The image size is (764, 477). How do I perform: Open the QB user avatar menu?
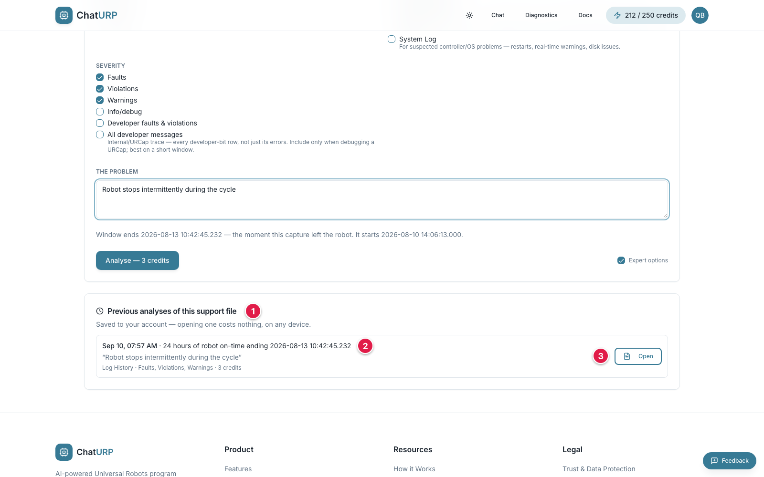tap(700, 15)
